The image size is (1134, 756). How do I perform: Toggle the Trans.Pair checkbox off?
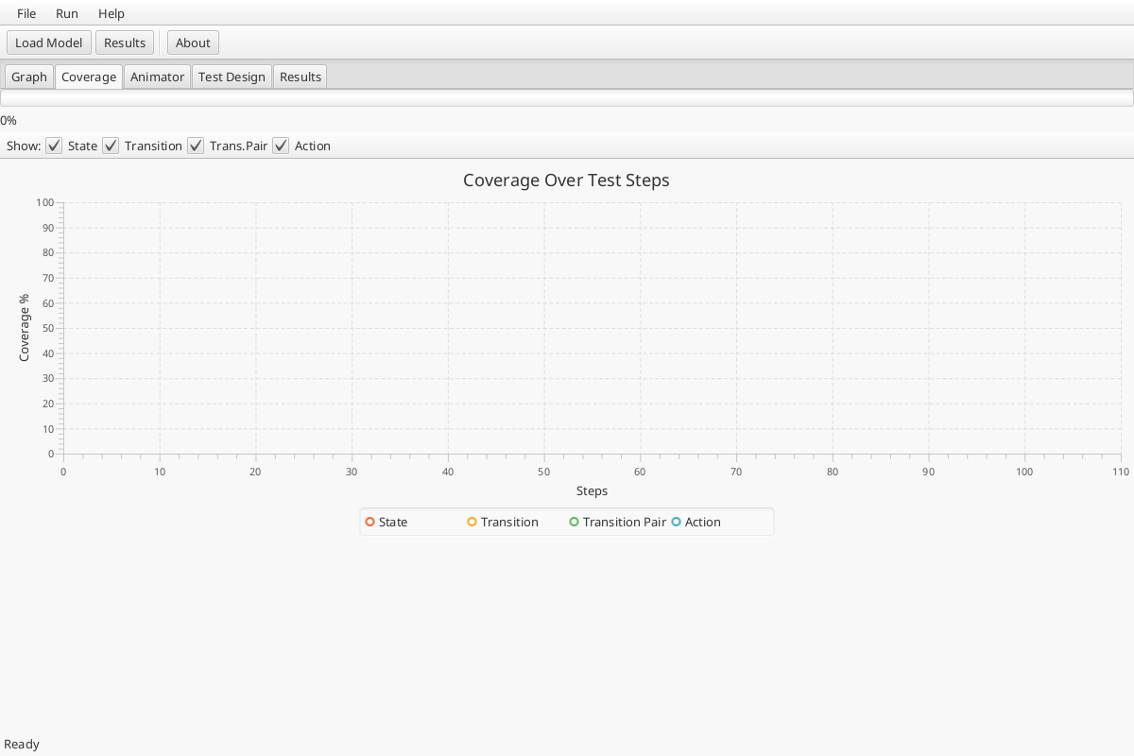[196, 146]
